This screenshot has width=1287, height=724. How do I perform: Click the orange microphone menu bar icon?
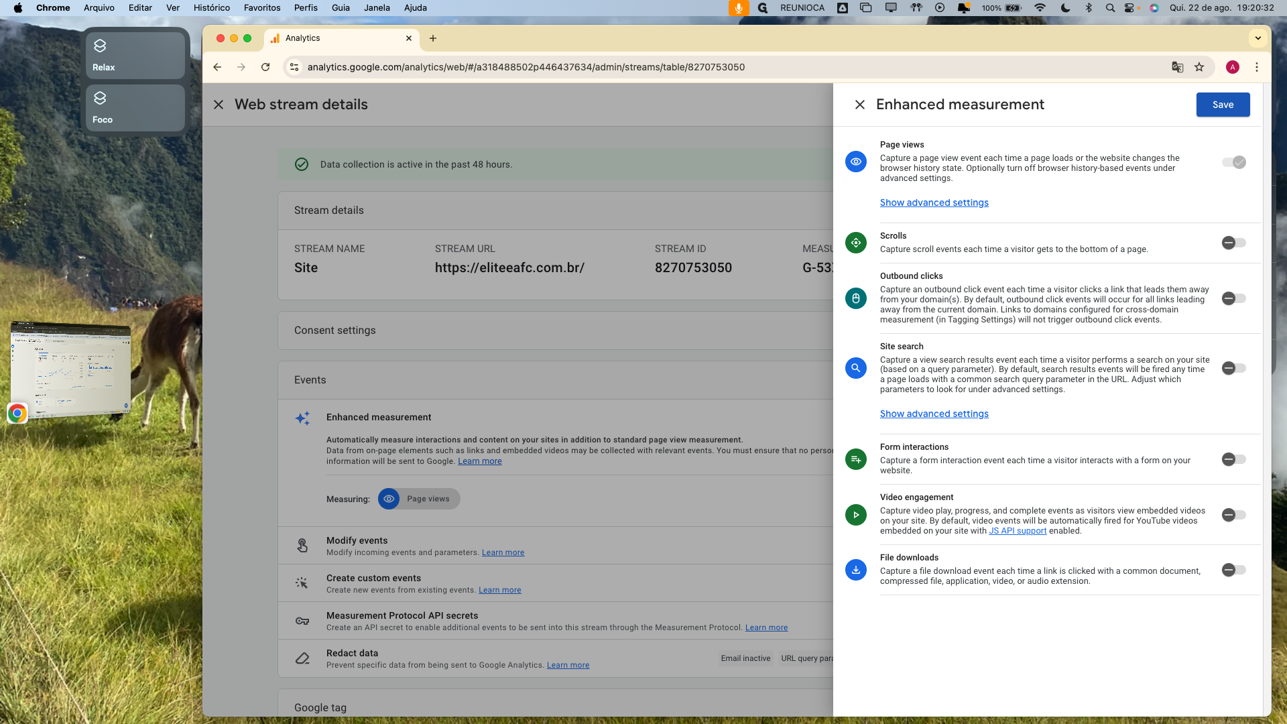point(738,8)
